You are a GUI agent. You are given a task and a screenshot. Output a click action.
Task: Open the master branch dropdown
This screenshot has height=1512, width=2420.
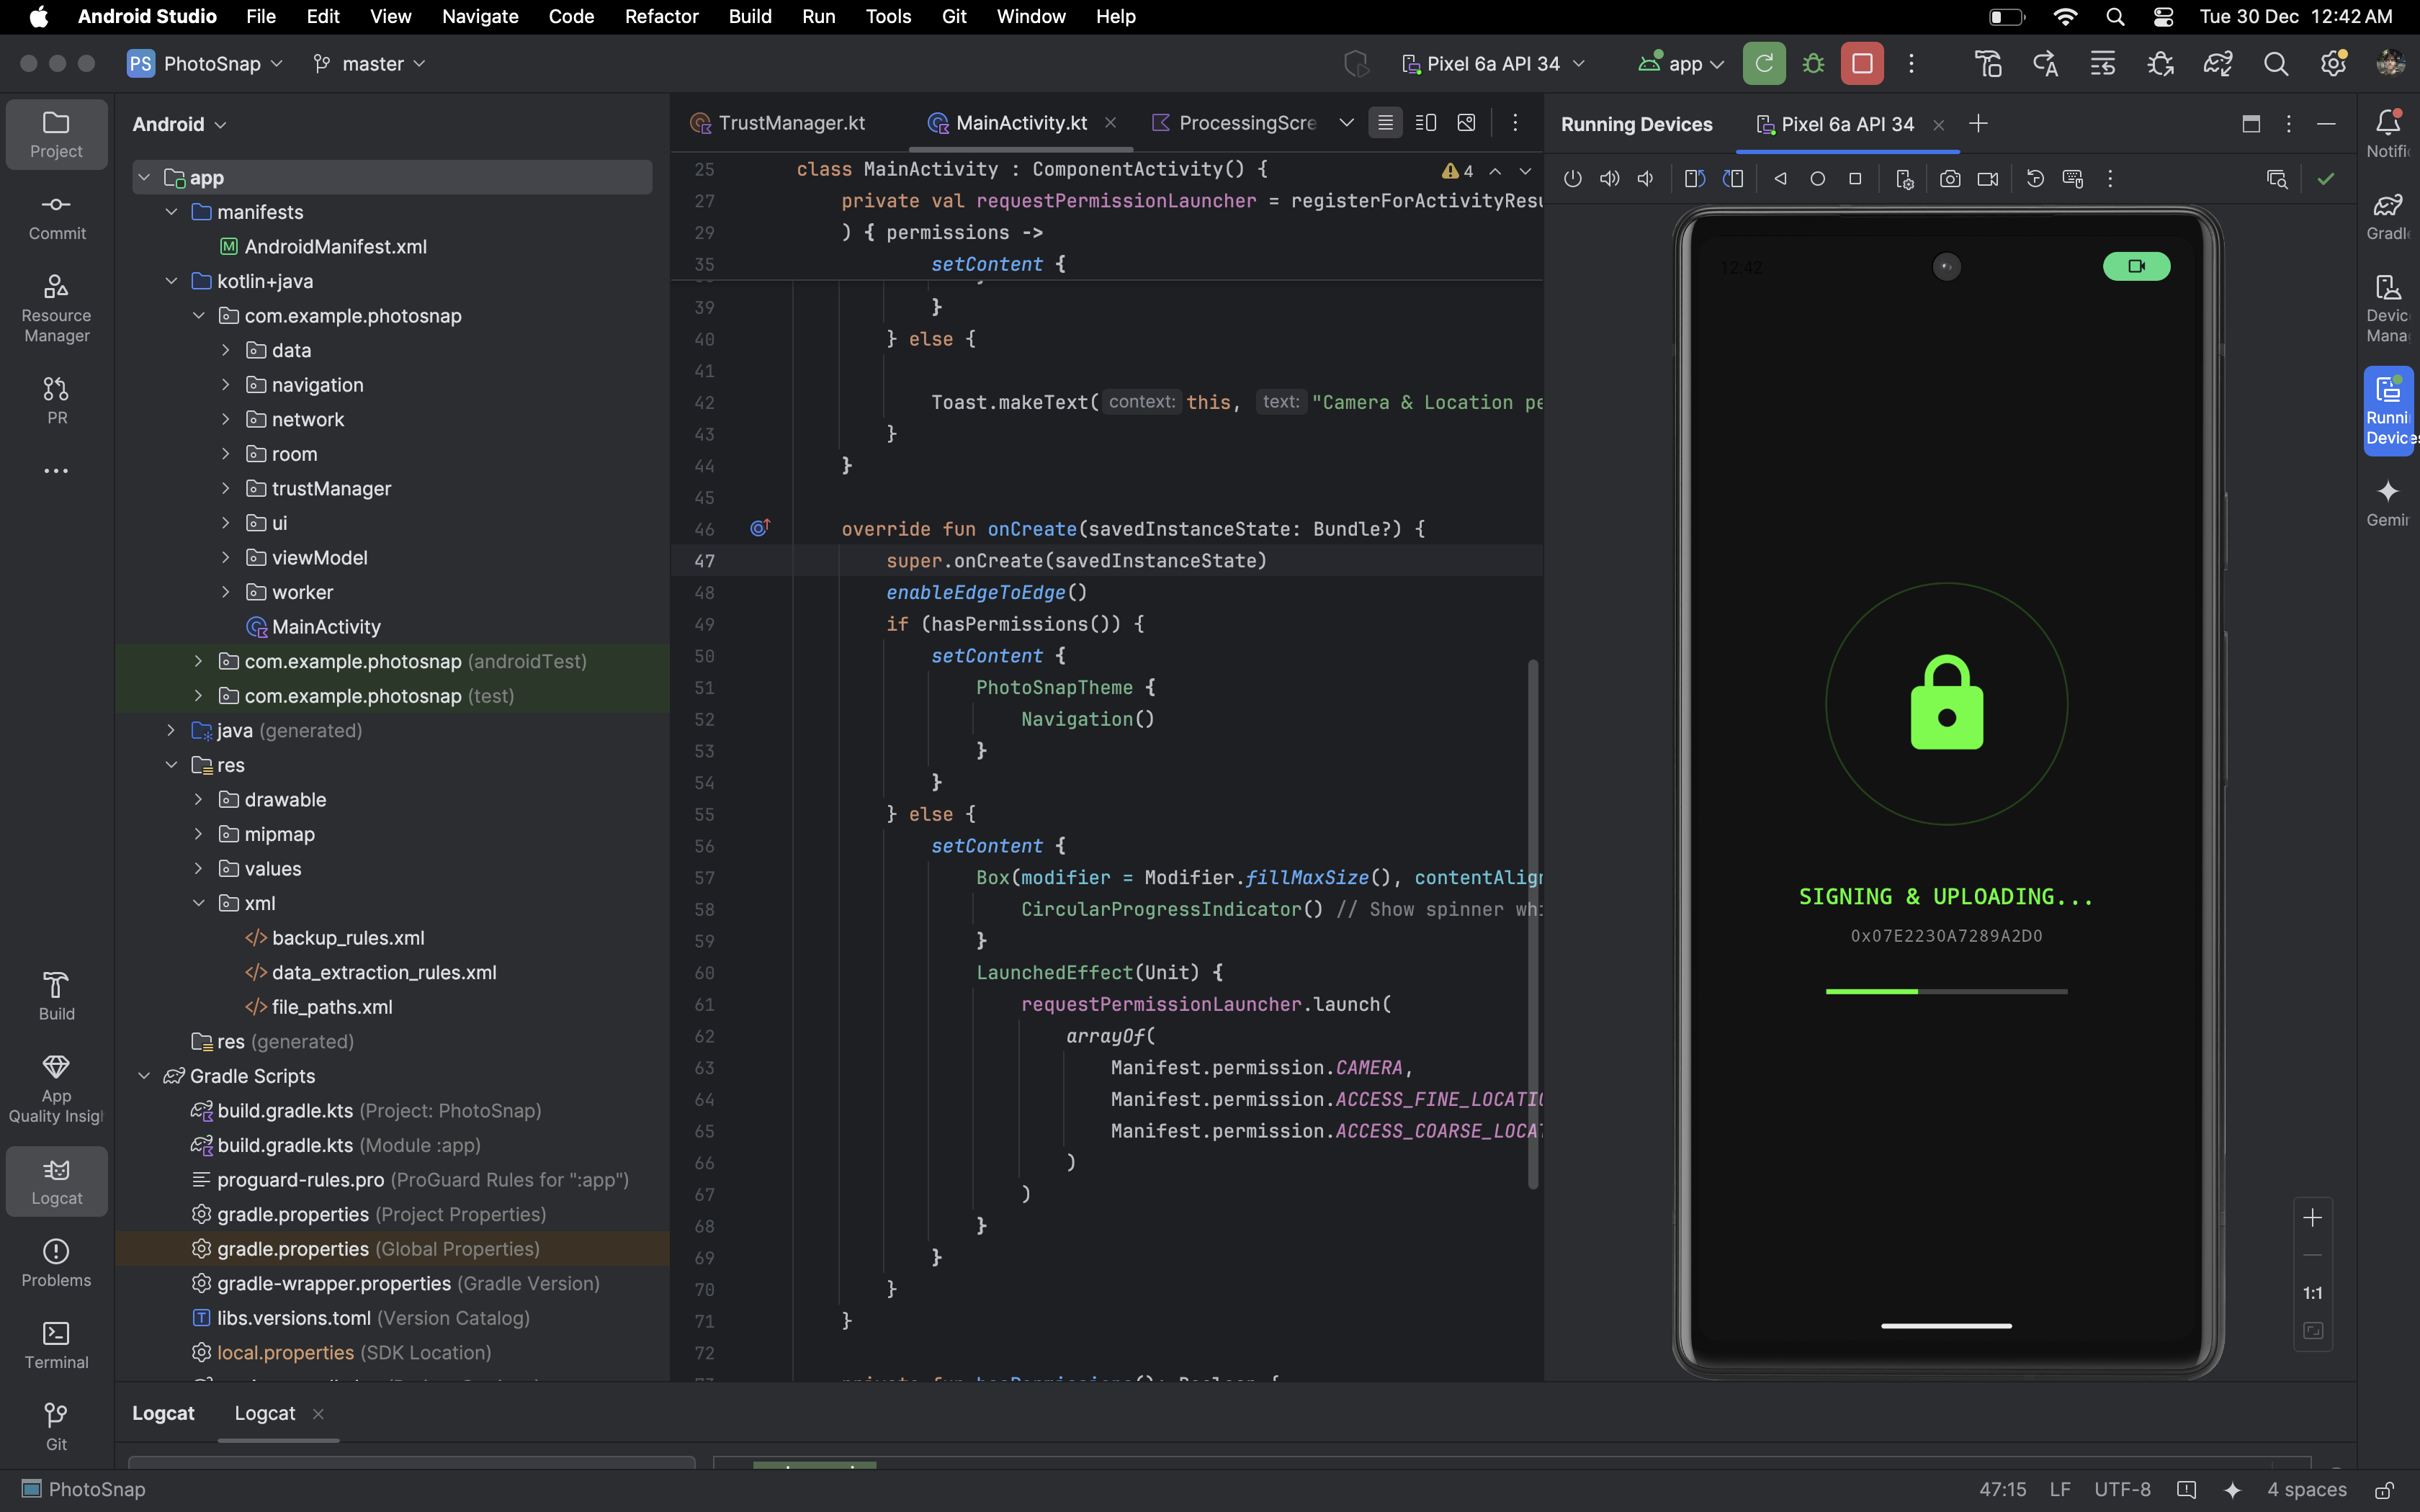click(372, 64)
